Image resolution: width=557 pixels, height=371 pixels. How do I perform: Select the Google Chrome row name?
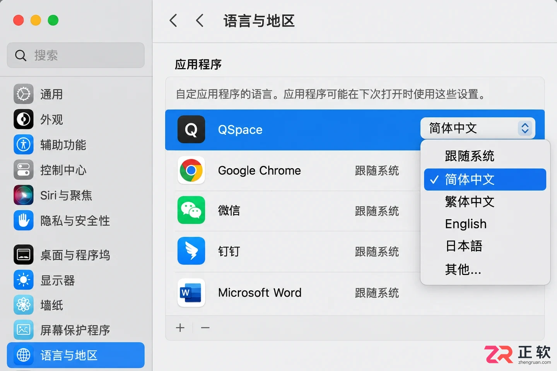[x=260, y=170]
